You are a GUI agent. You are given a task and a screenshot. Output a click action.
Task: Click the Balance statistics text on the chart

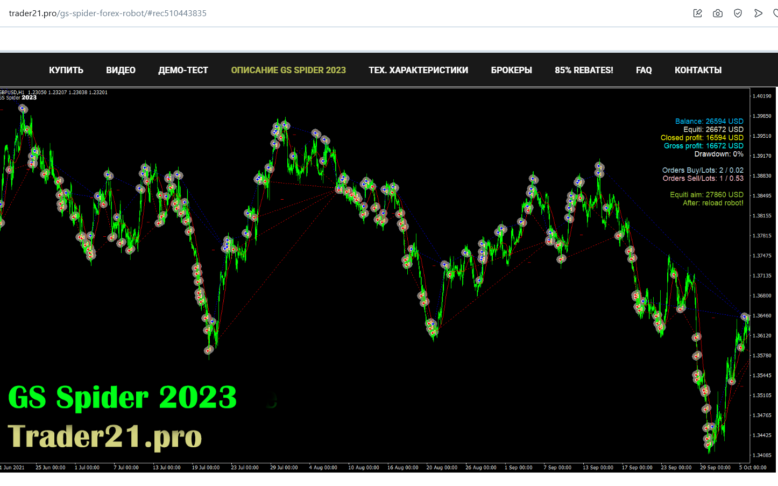coord(709,121)
